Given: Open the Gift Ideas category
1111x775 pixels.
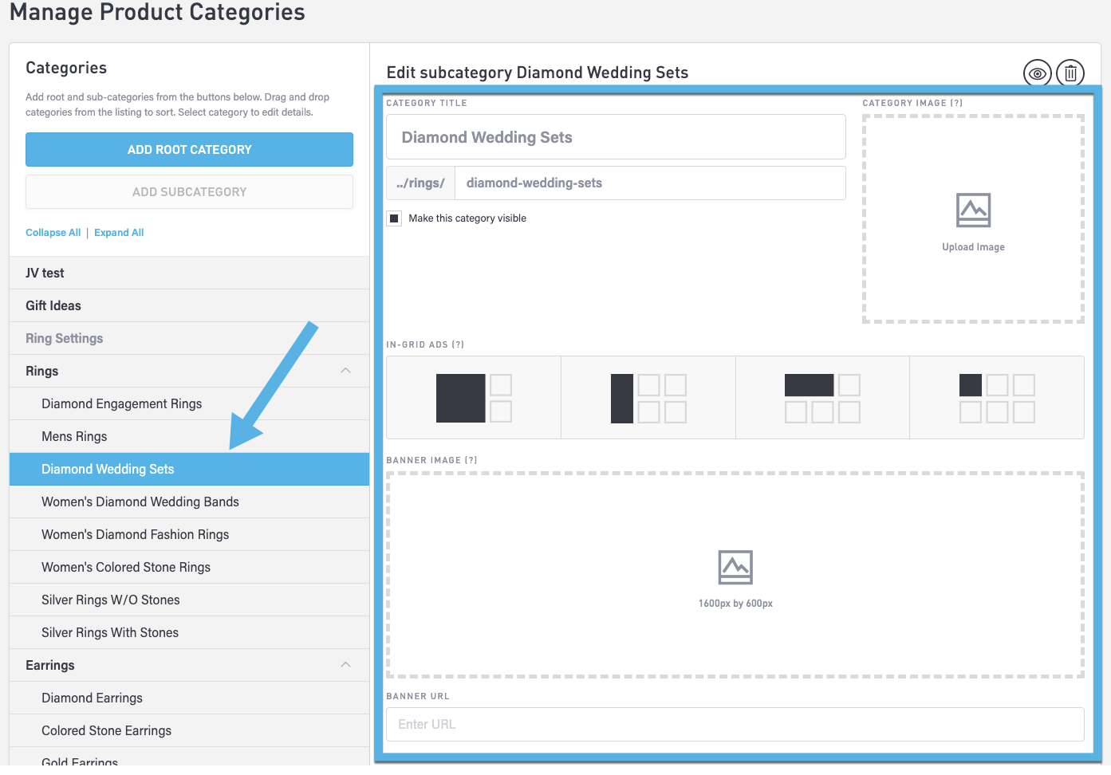Looking at the screenshot, I should (x=53, y=306).
